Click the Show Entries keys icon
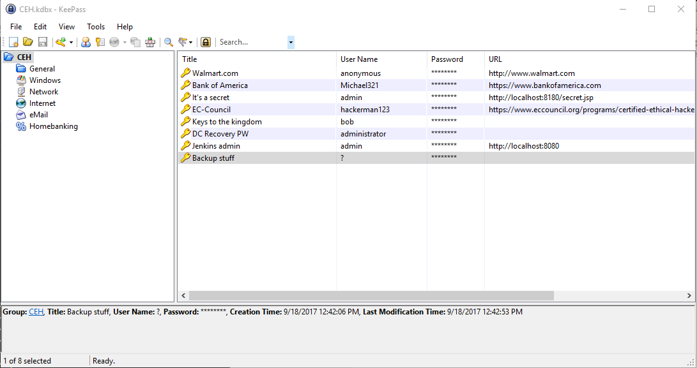The image size is (697, 368). (183, 42)
